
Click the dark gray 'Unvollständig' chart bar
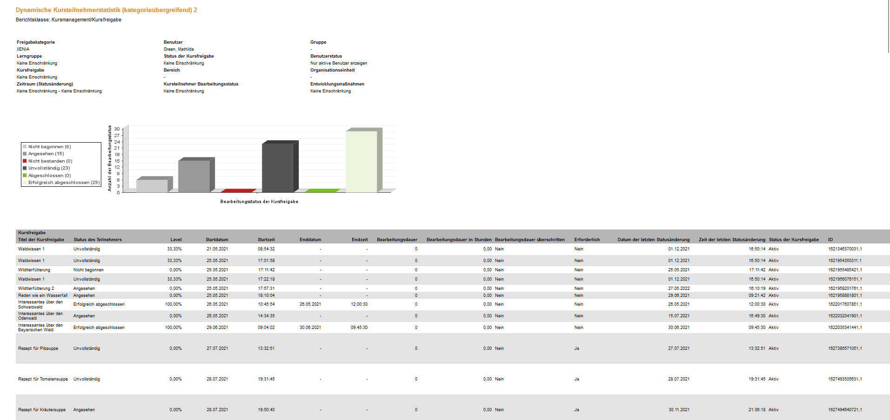coord(277,167)
